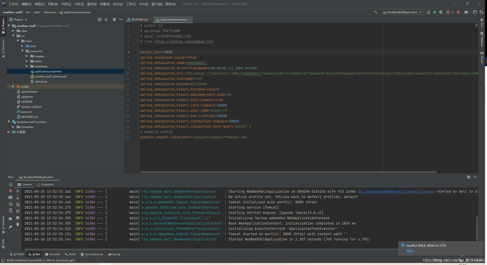Open the Ant tool window

(x=482, y=22)
